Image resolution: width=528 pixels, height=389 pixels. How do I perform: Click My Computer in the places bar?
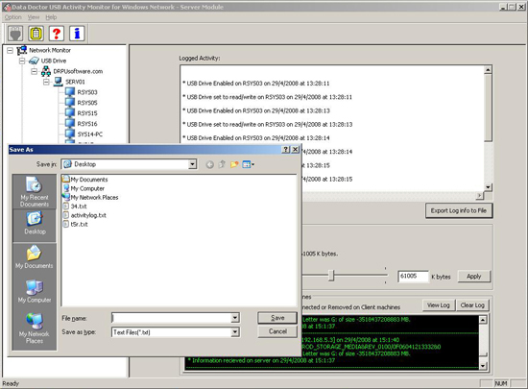35,291
